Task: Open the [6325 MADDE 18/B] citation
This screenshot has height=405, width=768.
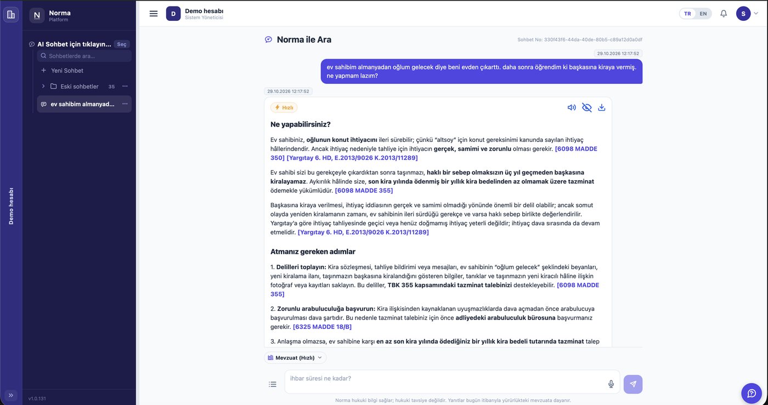Action: (322, 327)
